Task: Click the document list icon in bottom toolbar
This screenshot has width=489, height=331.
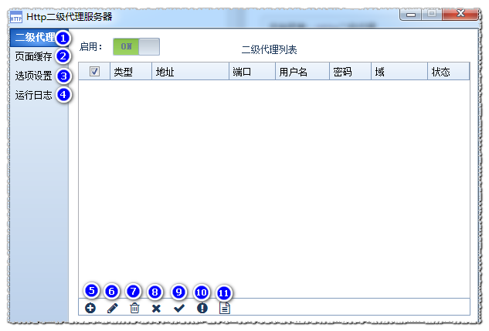Action: click(225, 308)
